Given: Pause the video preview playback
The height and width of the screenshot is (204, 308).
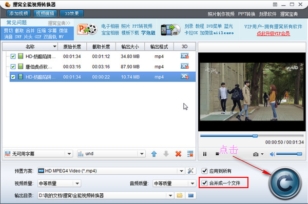Looking at the screenshot, I should point(205,154).
